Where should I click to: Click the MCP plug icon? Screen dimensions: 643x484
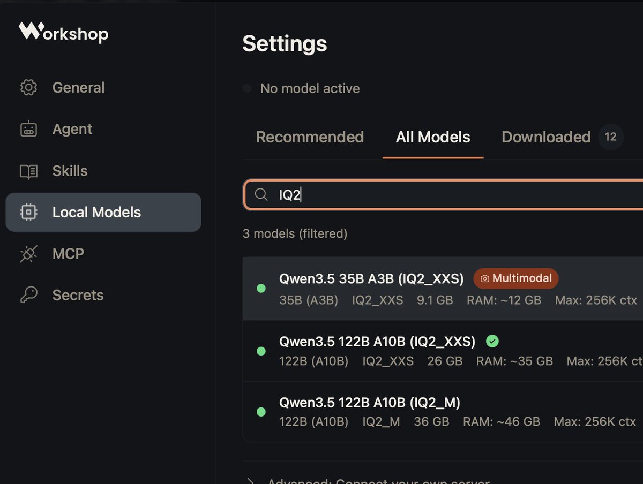coord(28,254)
